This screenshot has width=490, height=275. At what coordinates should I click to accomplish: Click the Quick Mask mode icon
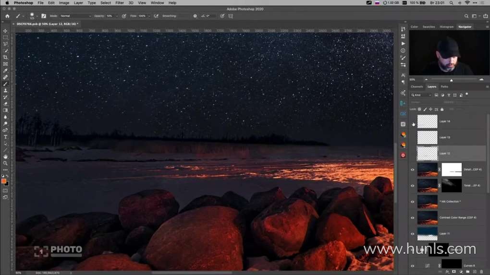click(5, 191)
